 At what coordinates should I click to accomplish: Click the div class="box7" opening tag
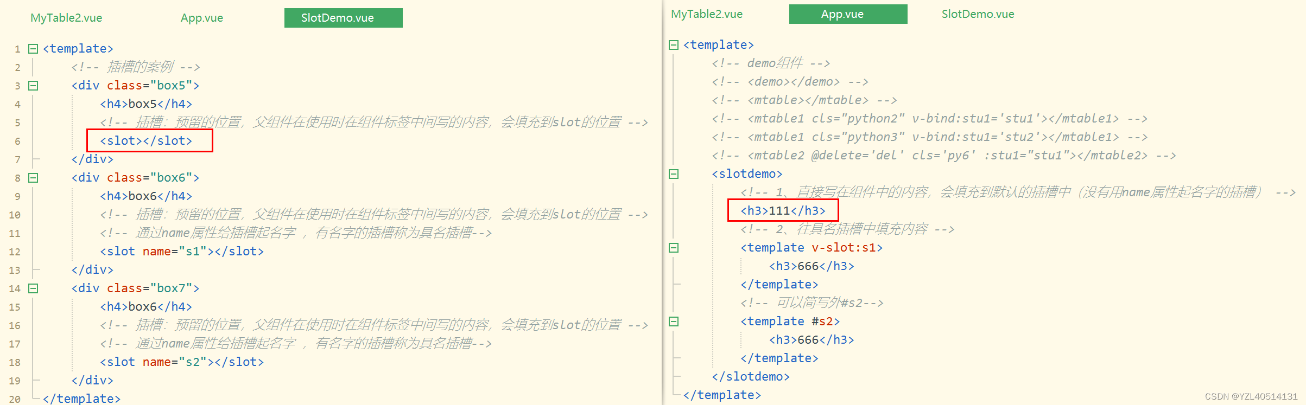135,288
